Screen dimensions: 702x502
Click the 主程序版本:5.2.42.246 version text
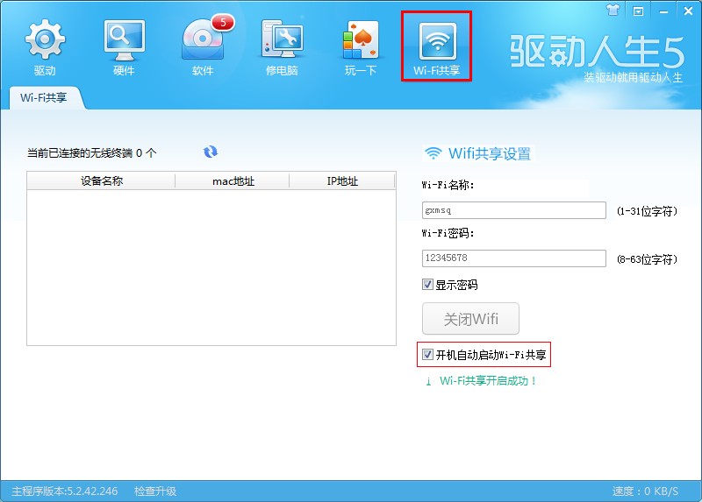(x=64, y=491)
